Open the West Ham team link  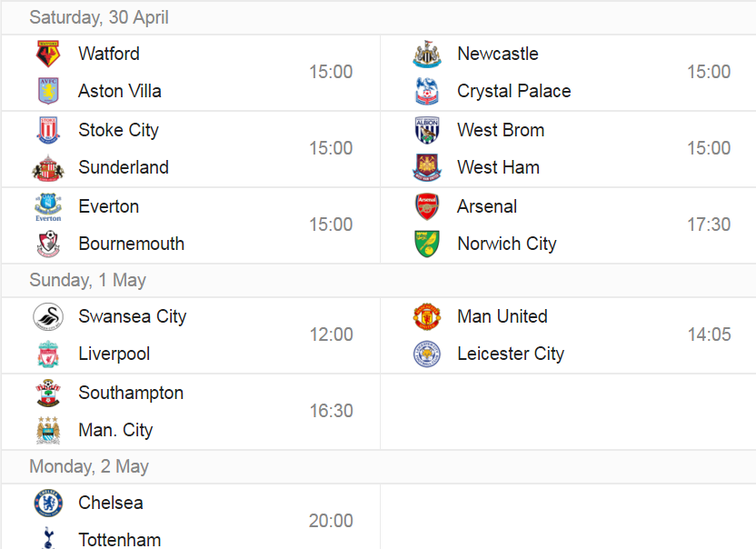coord(499,167)
